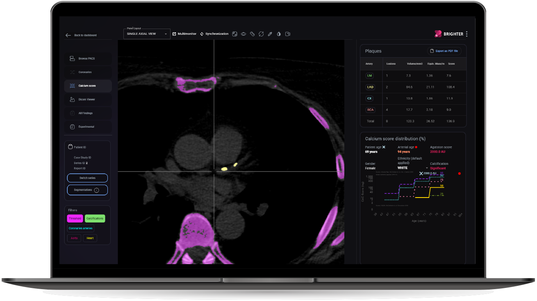Toggle the Threshold filter
The height and width of the screenshot is (301, 537).
coord(75,218)
